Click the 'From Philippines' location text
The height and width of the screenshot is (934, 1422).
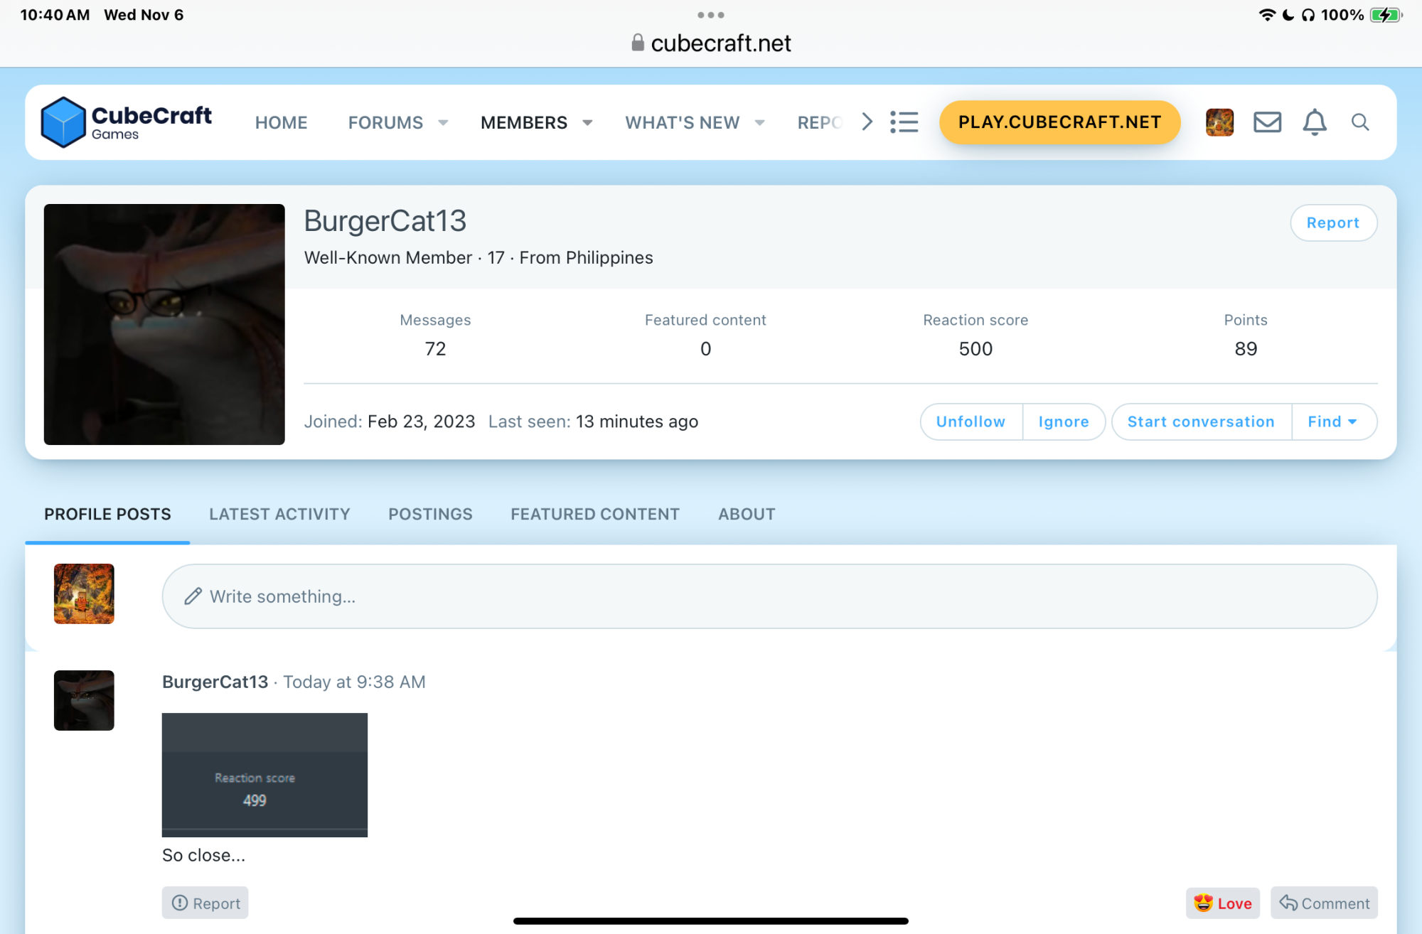coord(586,257)
